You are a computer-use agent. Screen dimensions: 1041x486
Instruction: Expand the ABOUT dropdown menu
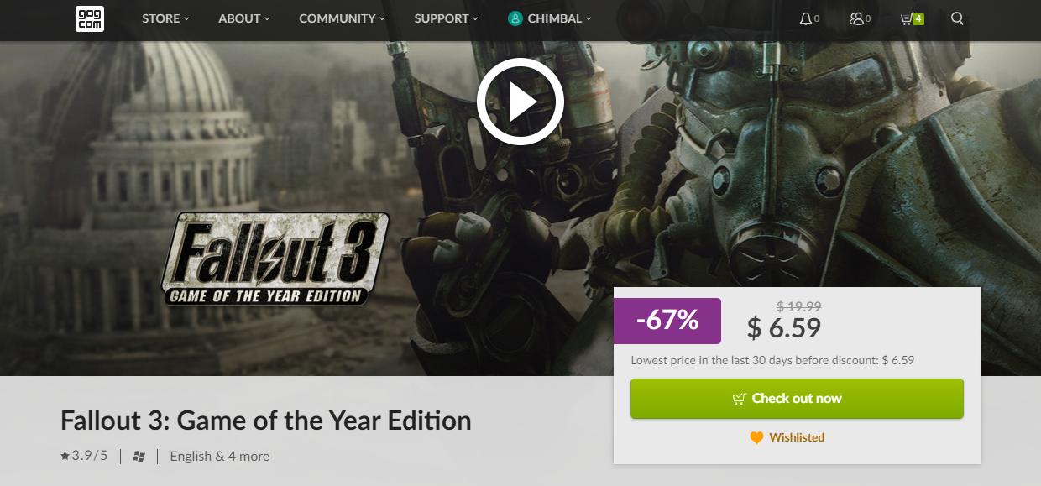point(243,18)
